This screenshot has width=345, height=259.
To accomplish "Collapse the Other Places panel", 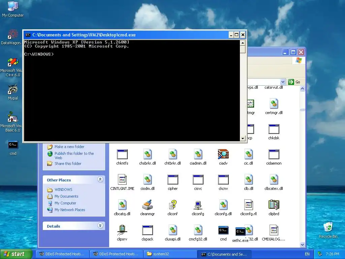I will (x=100, y=179).
